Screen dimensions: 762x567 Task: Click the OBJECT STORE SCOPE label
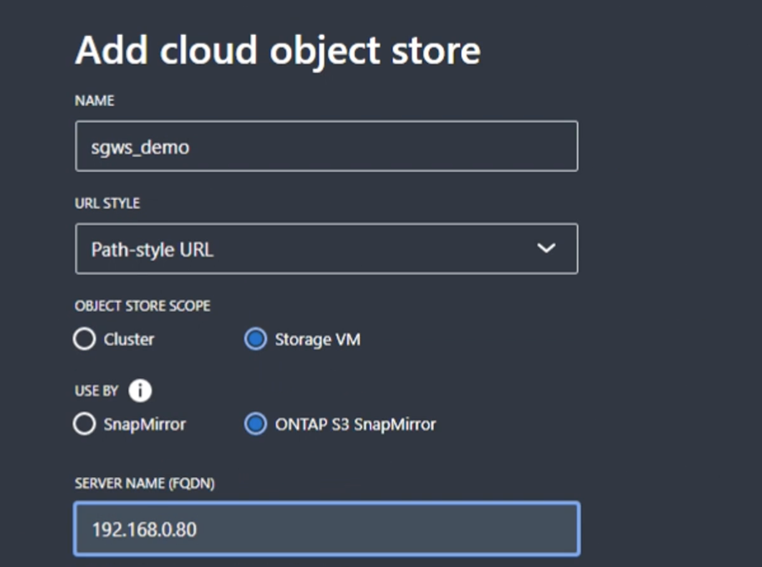(x=142, y=306)
